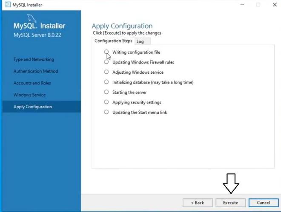
Task: Click 'MySQL Server 8.0.22' version text
Action: click(x=37, y=35)
